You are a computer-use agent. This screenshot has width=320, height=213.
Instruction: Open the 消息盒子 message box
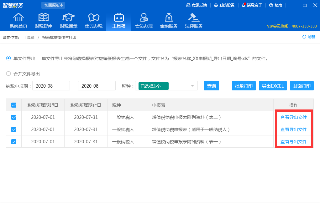click(252, 5)
